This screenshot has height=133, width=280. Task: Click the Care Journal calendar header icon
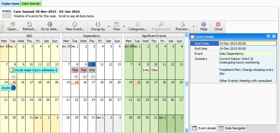tap(7, 14)
